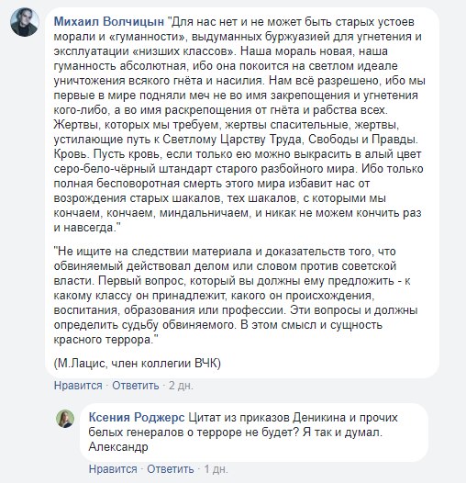The height and width of the screenshot is (483, 466).
Task: Click the phrase 'определить судьбу обвиняемого'
Action: [144, 325]
